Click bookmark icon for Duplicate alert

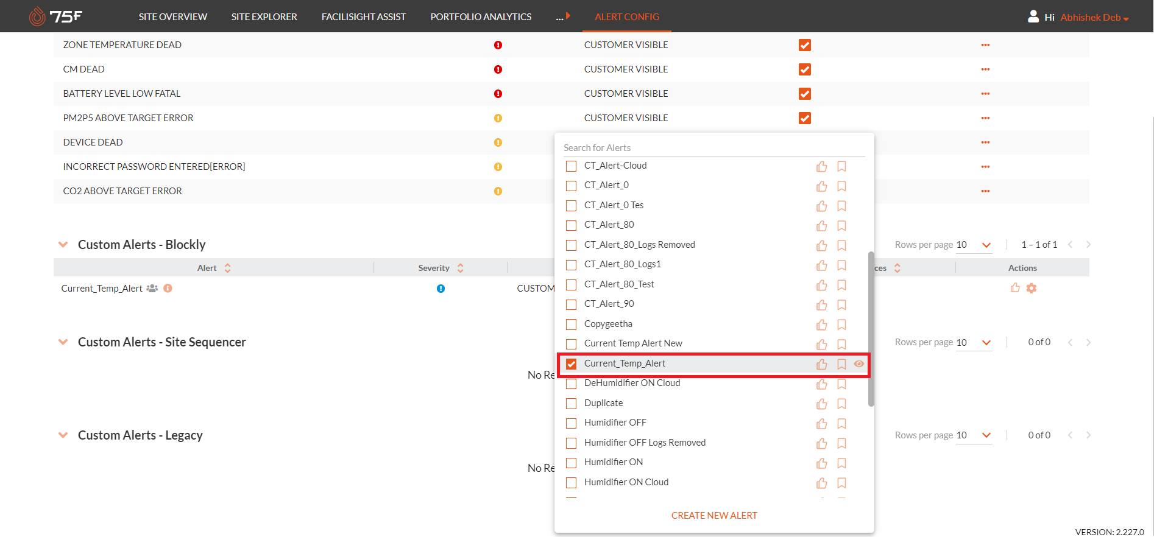coord(841,404)
